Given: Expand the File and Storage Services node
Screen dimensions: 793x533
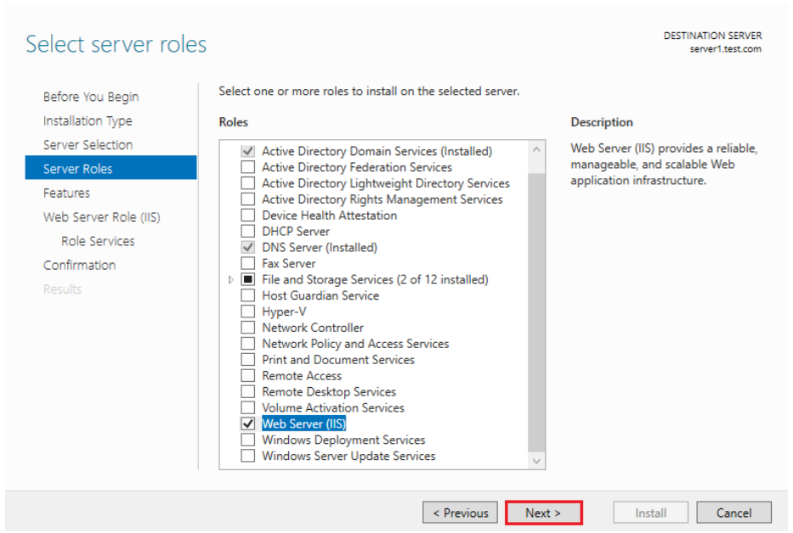Looking at the screenshot, I should [231, 279].
